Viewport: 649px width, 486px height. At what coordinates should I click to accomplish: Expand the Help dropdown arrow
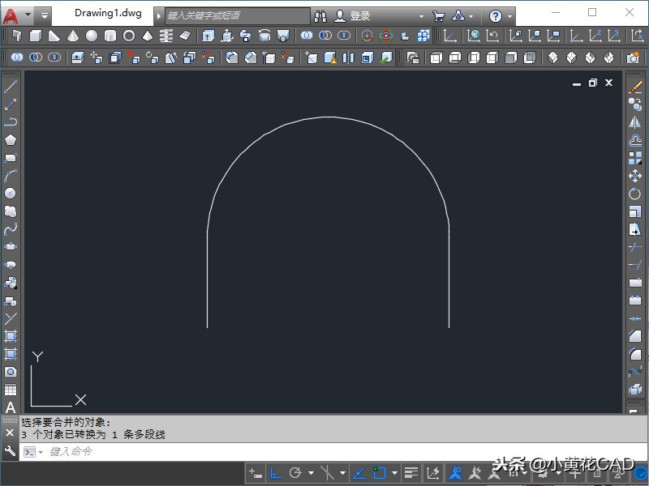[510, 15]
